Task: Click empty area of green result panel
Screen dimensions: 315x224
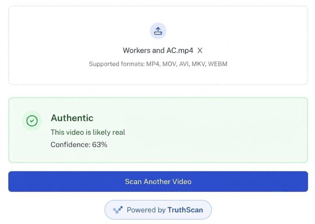Action: pos(221,130)
